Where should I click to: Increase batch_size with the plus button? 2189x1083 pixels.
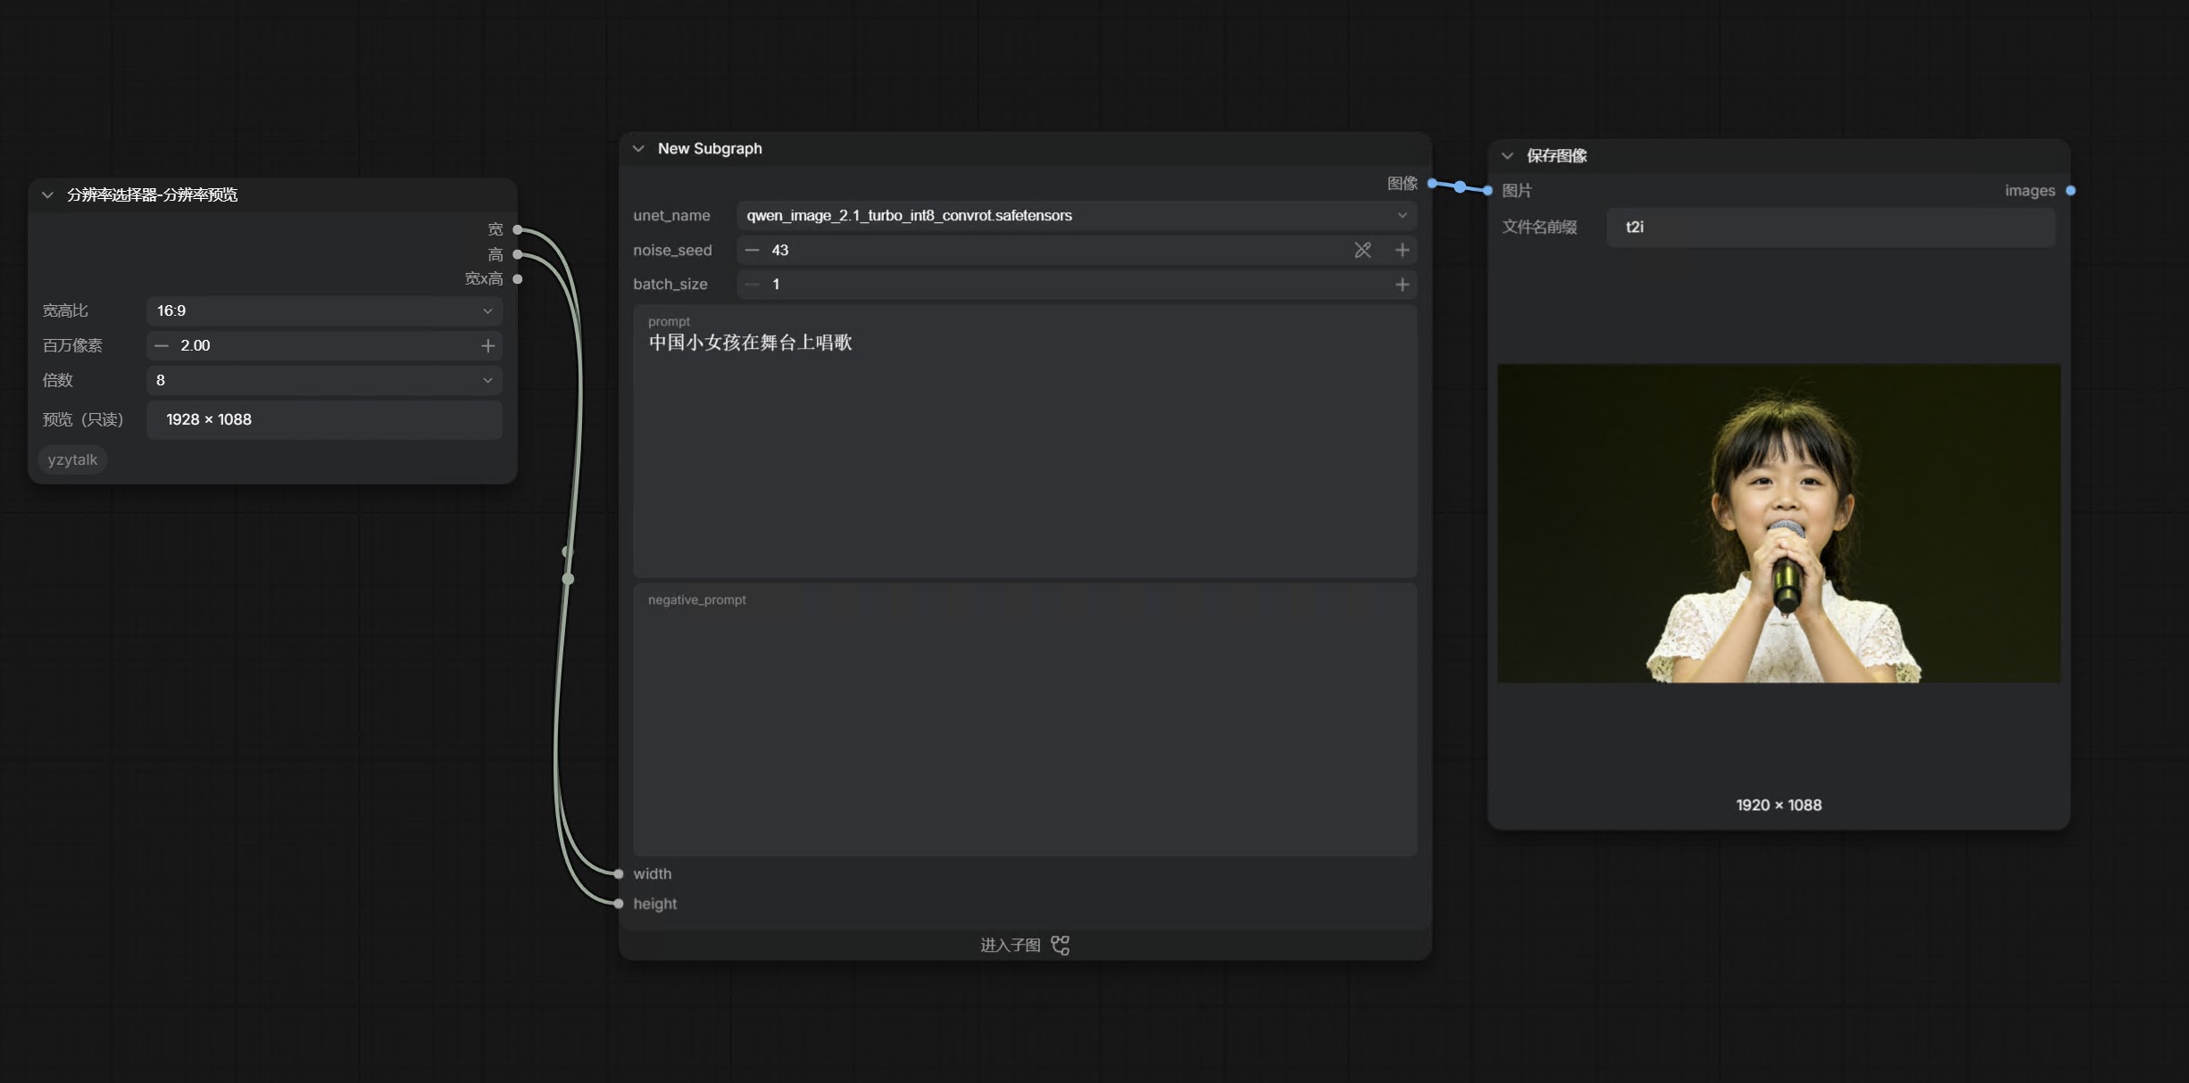tap(1402, 284)
